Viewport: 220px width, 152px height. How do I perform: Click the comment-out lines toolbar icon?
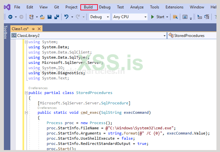207,17
